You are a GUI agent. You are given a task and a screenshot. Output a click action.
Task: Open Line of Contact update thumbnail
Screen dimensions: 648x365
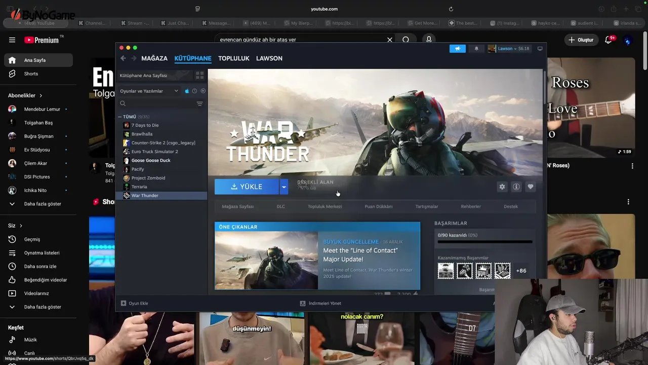pyautogui.click(x=266, y=261)
